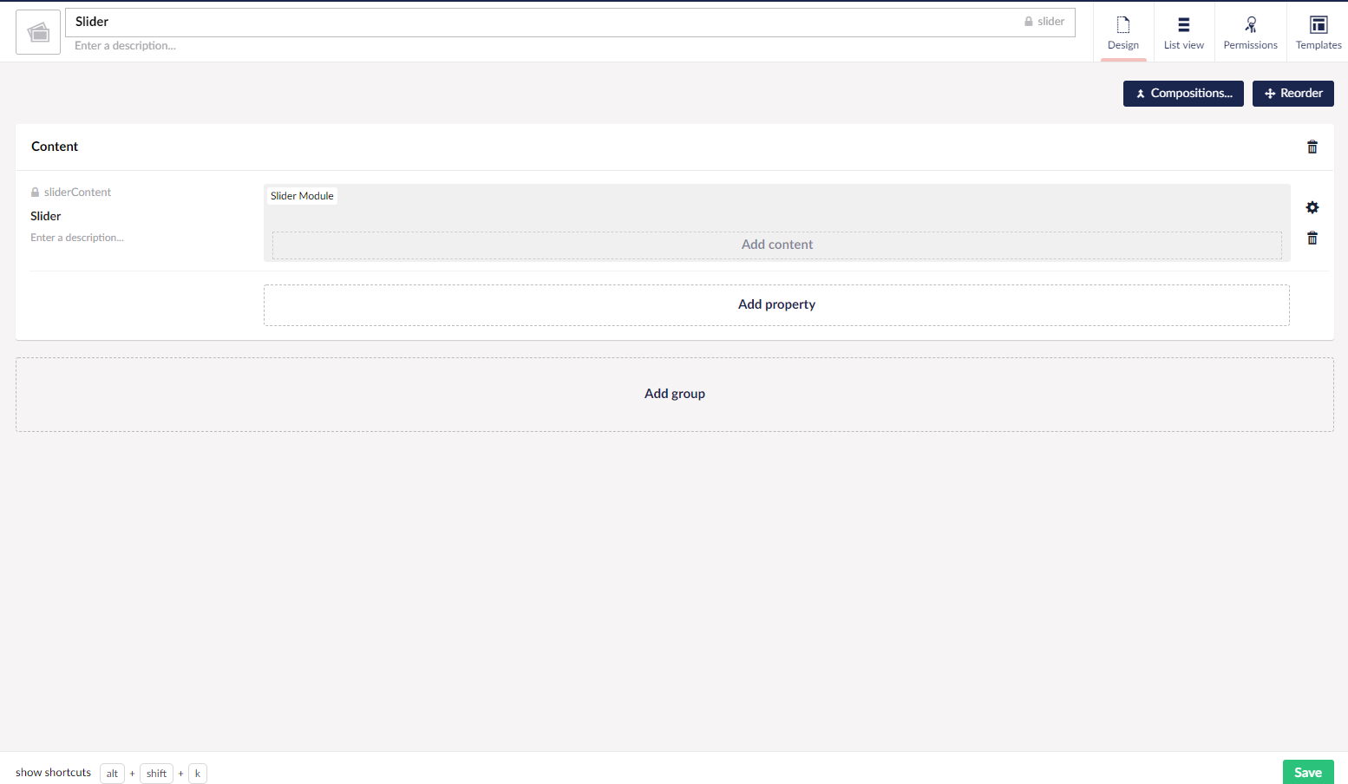
Task: Delete the Content group with trash icon
Action: [x=1312, y=147]
